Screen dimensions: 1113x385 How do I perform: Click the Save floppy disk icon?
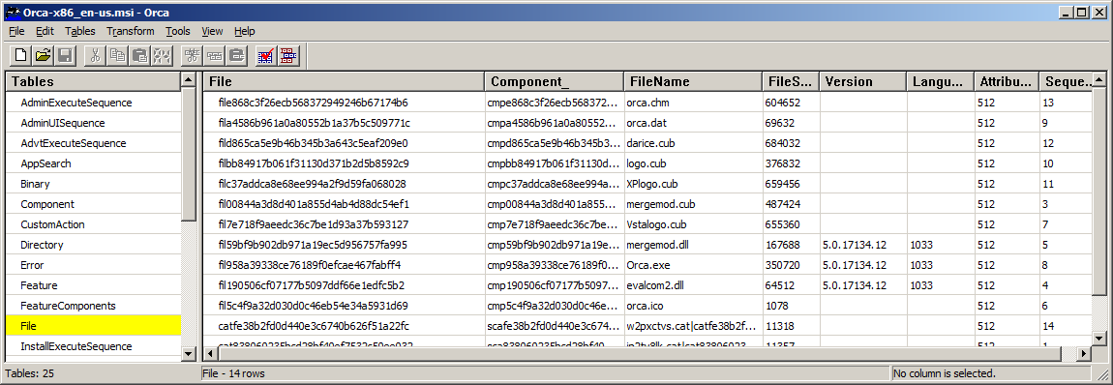click(65, 54)
